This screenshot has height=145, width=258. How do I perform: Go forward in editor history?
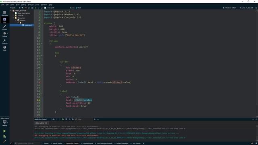point(39,8)
